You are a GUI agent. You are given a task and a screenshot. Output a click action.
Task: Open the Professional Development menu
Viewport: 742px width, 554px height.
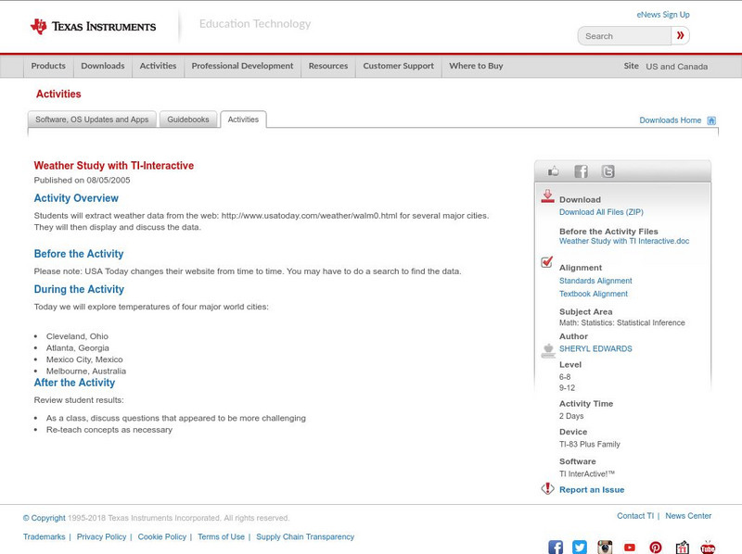click(x=242, y=66)
